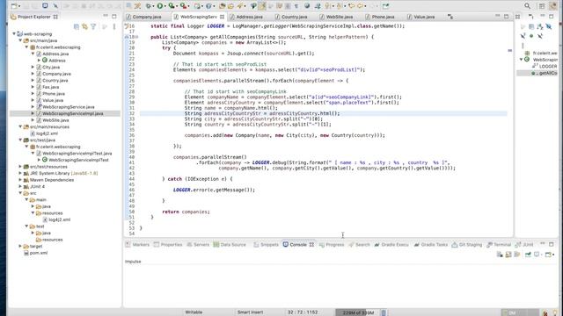Select WebScrapingServiceImplTest.java in the tree
Viewport: 563px width, 316px height.
[77, 154]
